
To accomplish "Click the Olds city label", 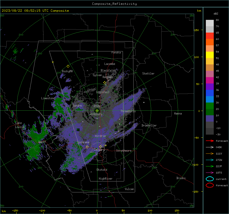I will click(x=97, y=106).
